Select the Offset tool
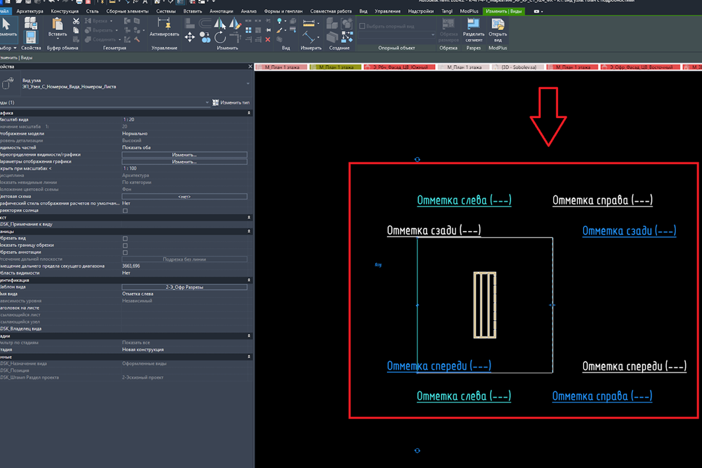The image size is (702, 468). [205, 23]
